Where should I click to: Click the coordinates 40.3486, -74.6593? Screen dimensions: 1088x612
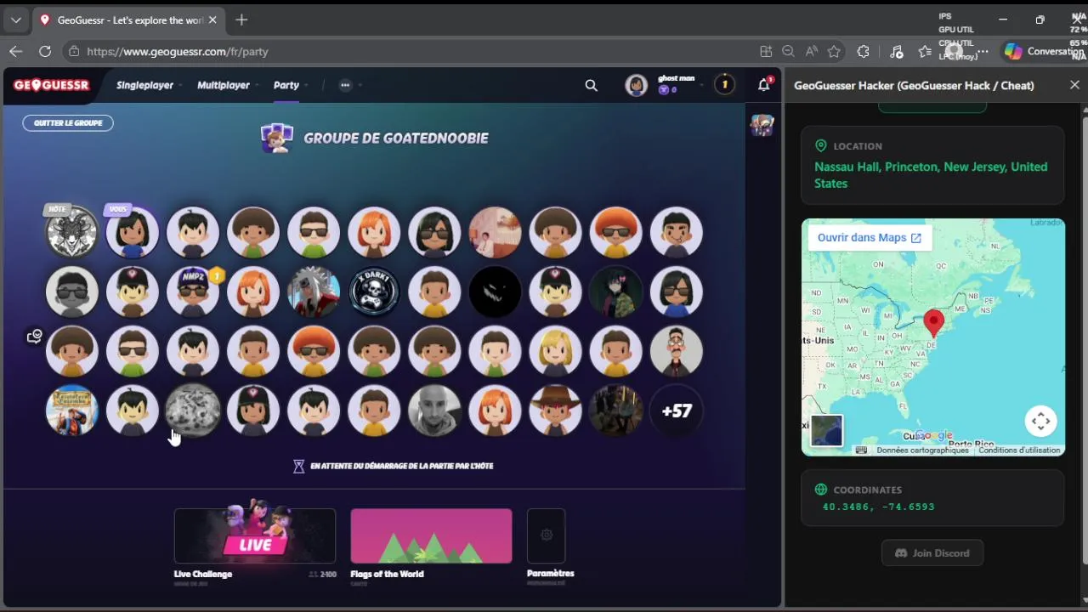(878, 507)
